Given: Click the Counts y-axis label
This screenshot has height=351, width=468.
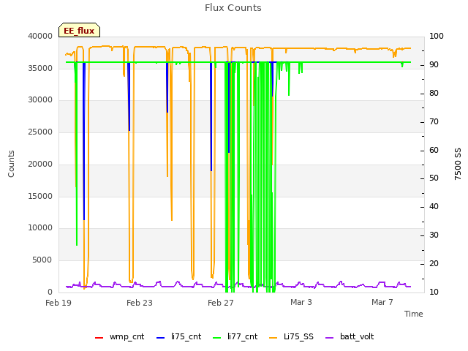Looking at the screenshot, I should click(x=11, y=164).
